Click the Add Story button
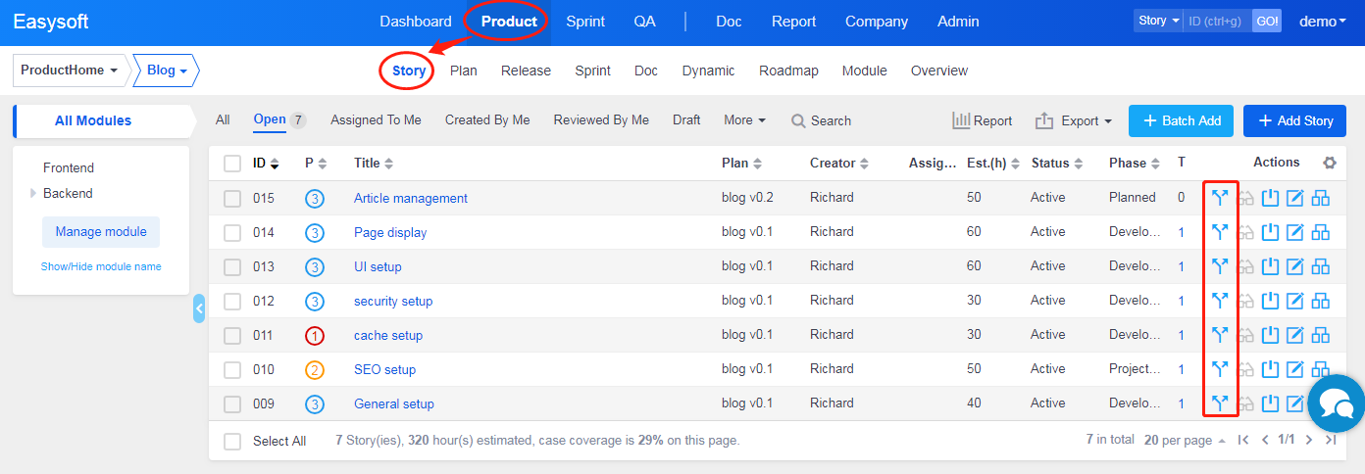The width and height of the screenshot is (1365, 474). pos(1294,120)
